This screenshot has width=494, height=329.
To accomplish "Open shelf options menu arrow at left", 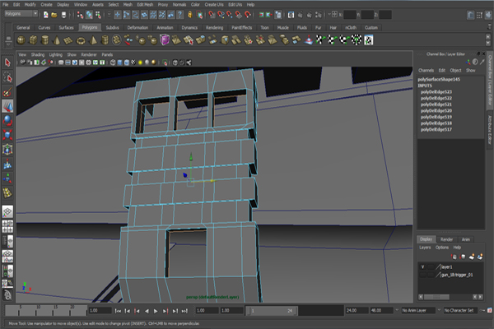I will click(x=8, y=45).
